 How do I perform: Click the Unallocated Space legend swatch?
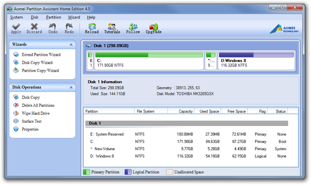(x=170, y=172)
